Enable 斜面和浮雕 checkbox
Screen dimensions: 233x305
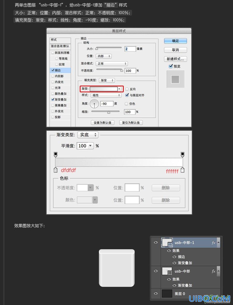pyautogui.click(x=53, y=53)
